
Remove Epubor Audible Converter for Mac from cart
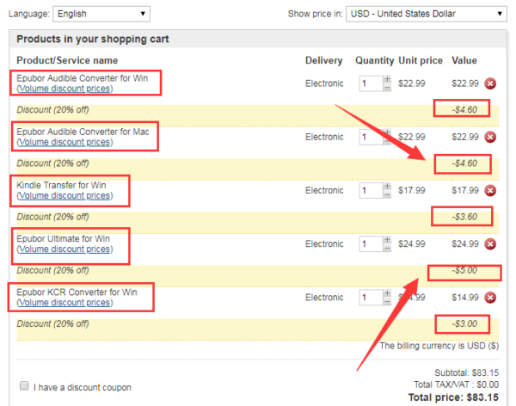(x=490, y=137)
